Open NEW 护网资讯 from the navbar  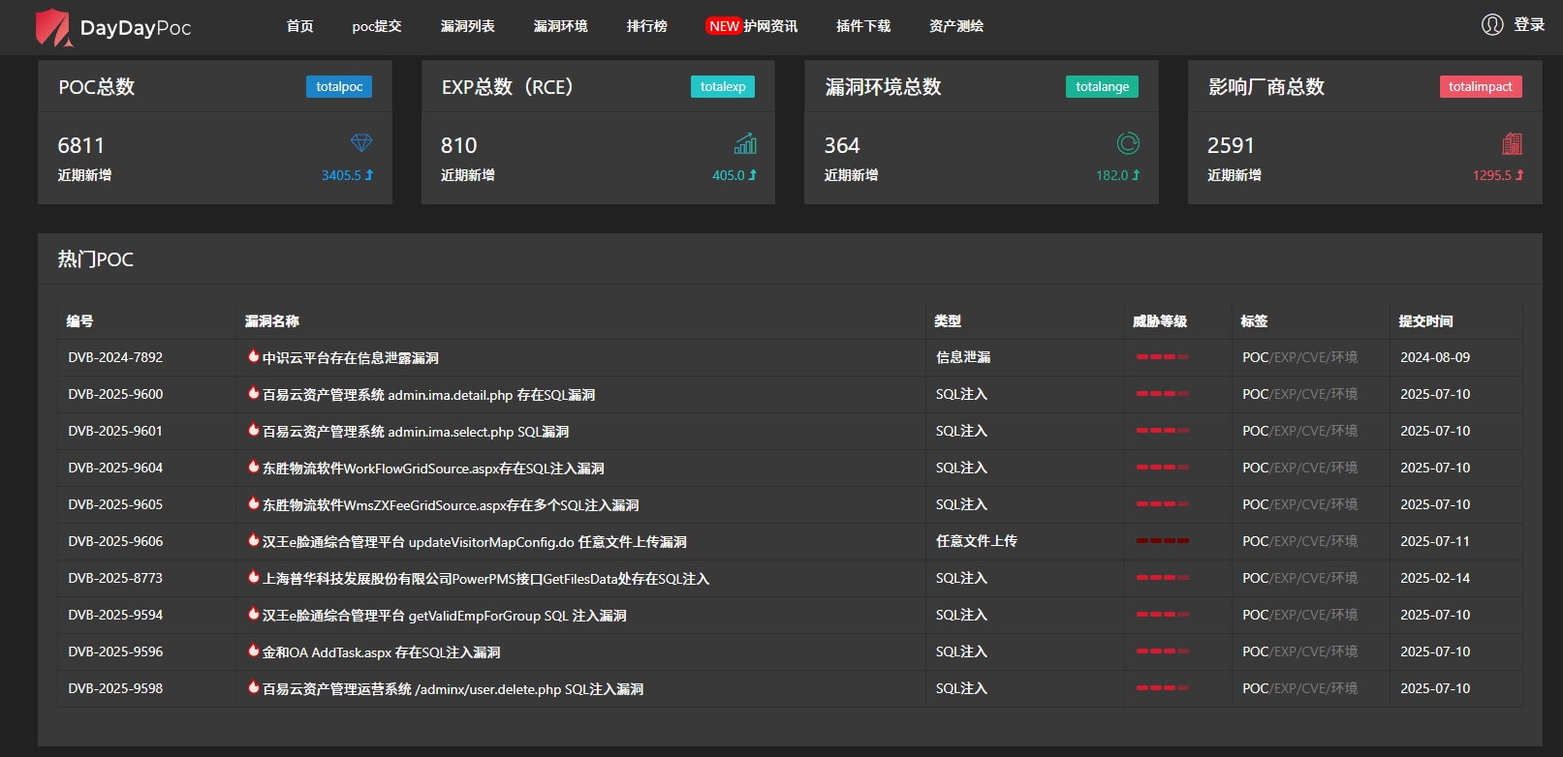pos(752,26)
